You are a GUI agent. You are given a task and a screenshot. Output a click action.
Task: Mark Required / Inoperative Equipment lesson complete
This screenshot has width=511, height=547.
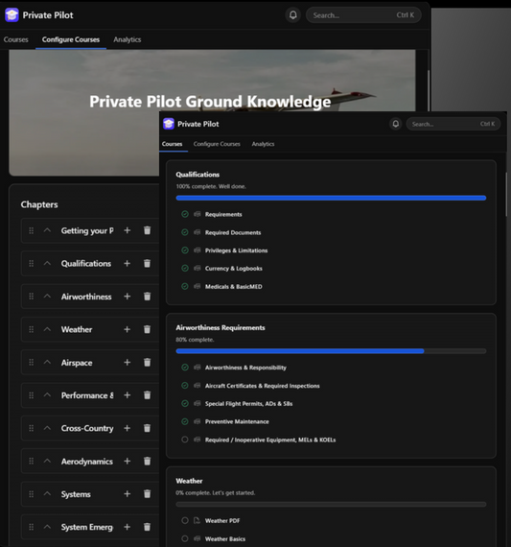point(185,440)
